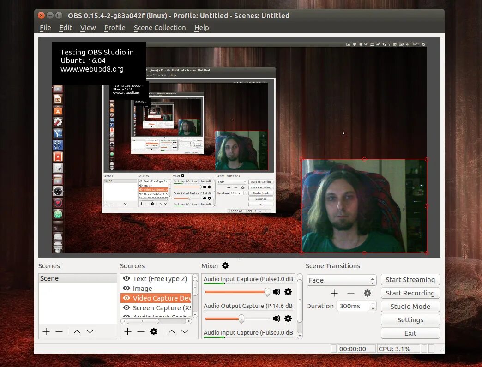Remove selected source with minus icon
The height and width of the screenshot is (367, 482).
click(141, 331)
